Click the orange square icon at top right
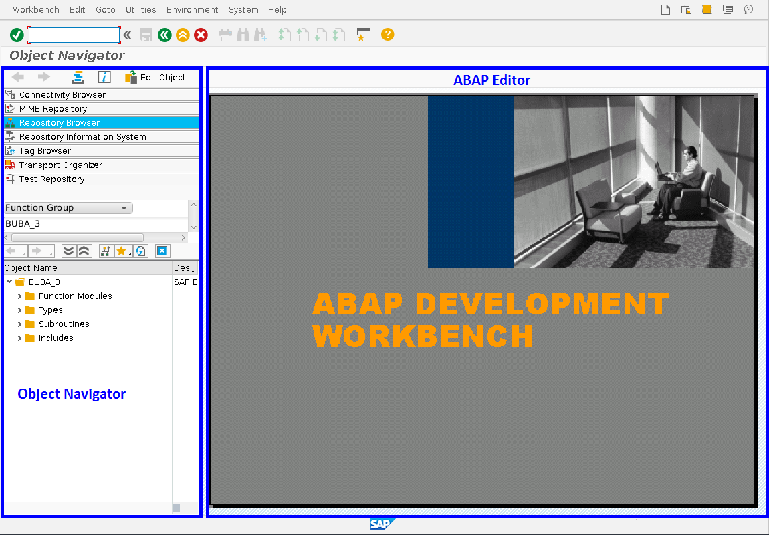This screenshot has width=769, height=535. coord(707,9)
